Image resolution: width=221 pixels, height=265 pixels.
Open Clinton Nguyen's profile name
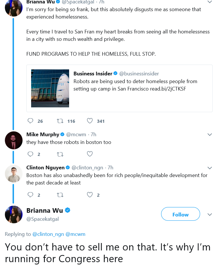(x=45, y=168)
